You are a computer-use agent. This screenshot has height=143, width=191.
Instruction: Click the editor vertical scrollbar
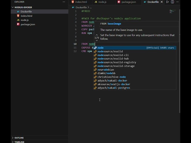click(180, 61)
